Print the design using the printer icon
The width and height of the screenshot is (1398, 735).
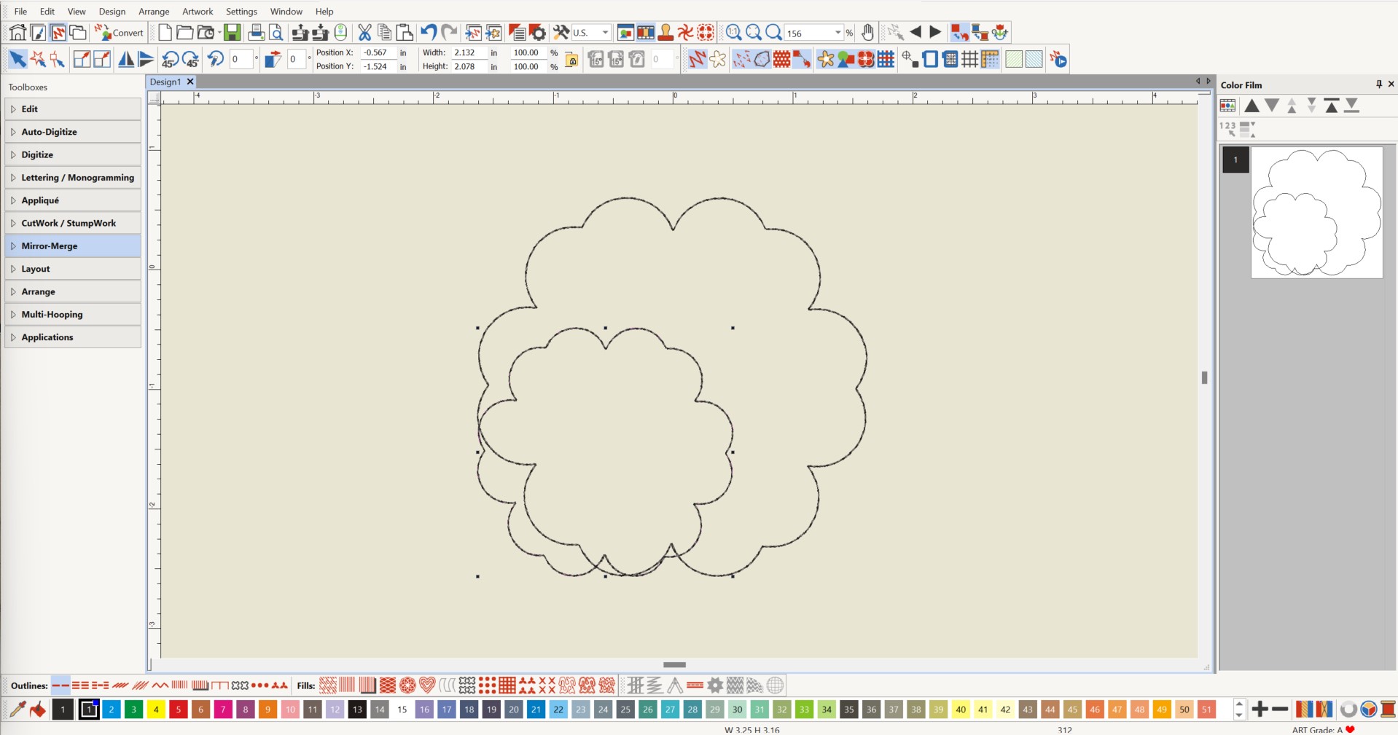coord(256,32)
